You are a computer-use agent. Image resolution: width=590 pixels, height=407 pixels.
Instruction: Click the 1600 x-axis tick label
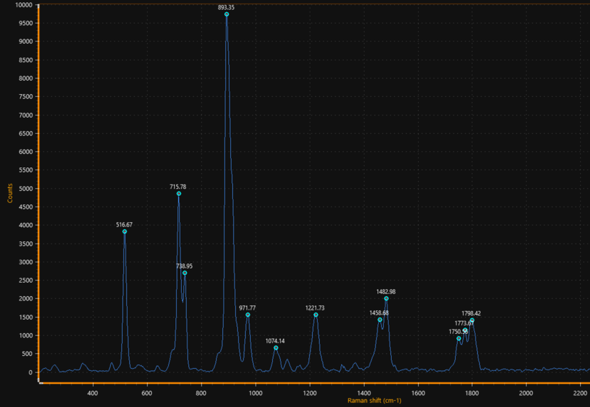click(418, 393)
